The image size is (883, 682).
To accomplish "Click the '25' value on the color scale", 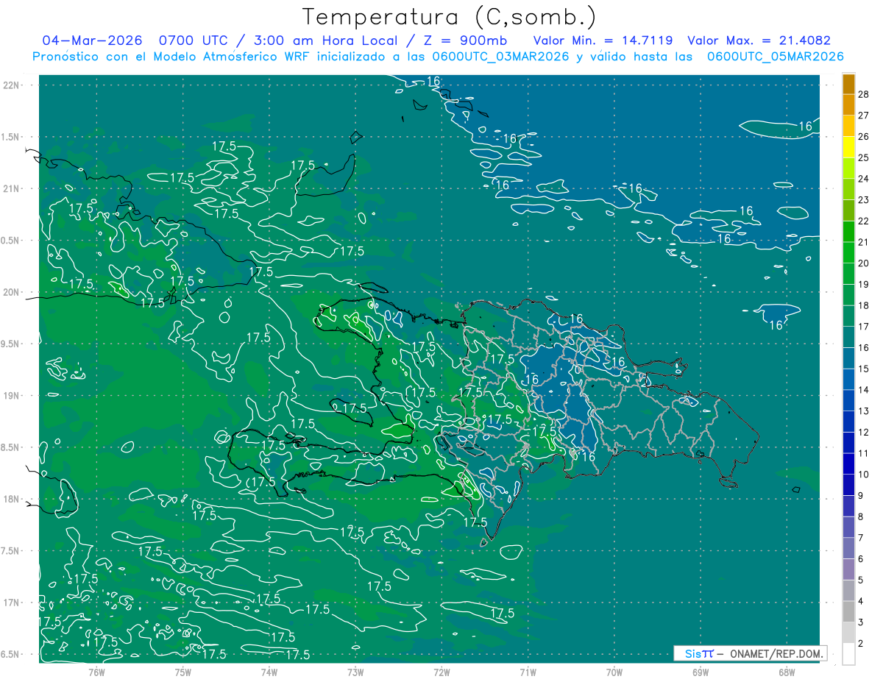I will (864, 157).
